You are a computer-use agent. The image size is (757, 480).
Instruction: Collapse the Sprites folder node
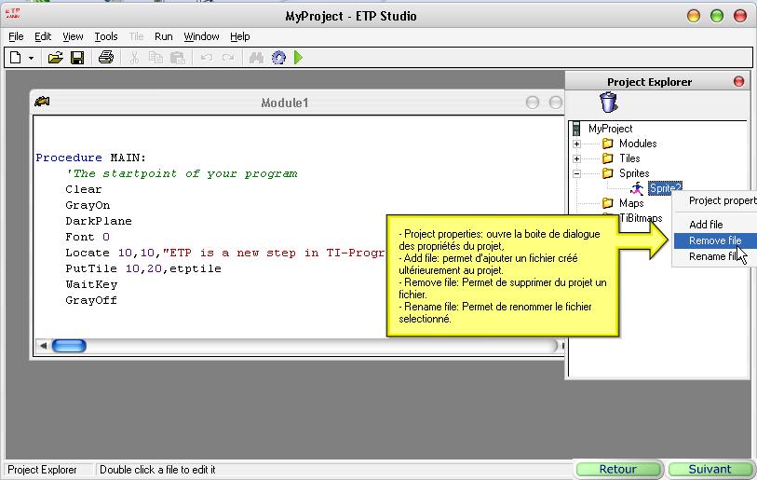576,174
